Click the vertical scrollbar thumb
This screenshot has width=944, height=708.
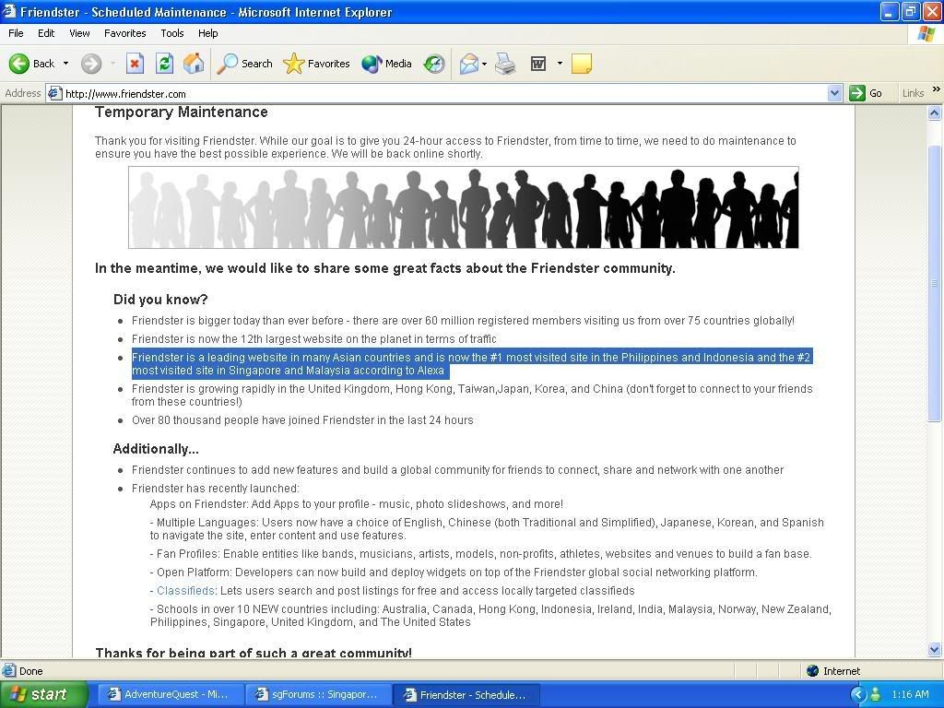point(935,283)
